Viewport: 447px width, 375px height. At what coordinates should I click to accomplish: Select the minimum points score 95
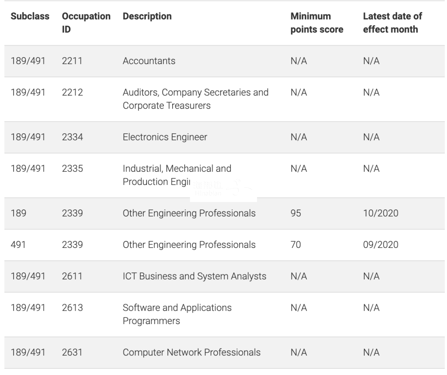click(296, 213)
